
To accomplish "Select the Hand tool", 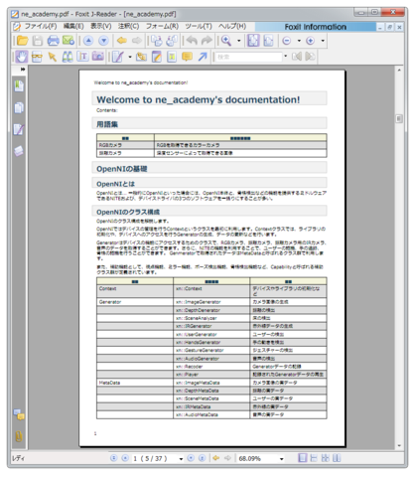I will pyautogui.click(x=22, y=57).
